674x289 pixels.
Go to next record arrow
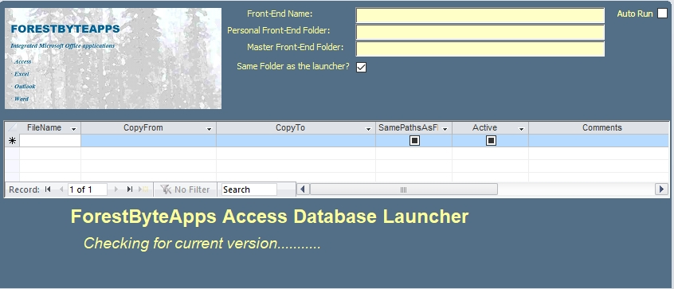(x=116, y=189)
